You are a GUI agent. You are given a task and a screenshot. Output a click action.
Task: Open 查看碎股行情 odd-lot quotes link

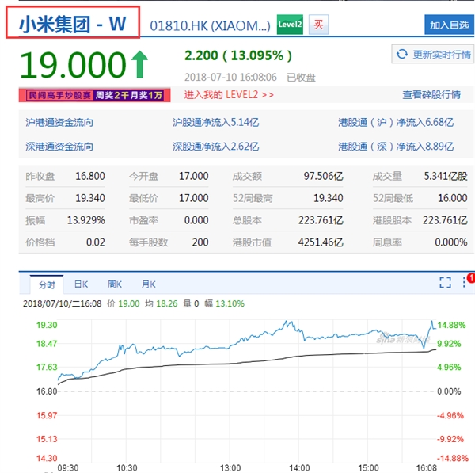pos(431,95)
